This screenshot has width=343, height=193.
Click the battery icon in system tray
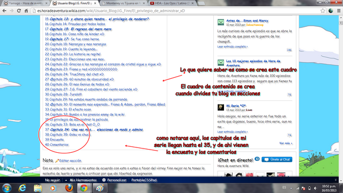309,188
